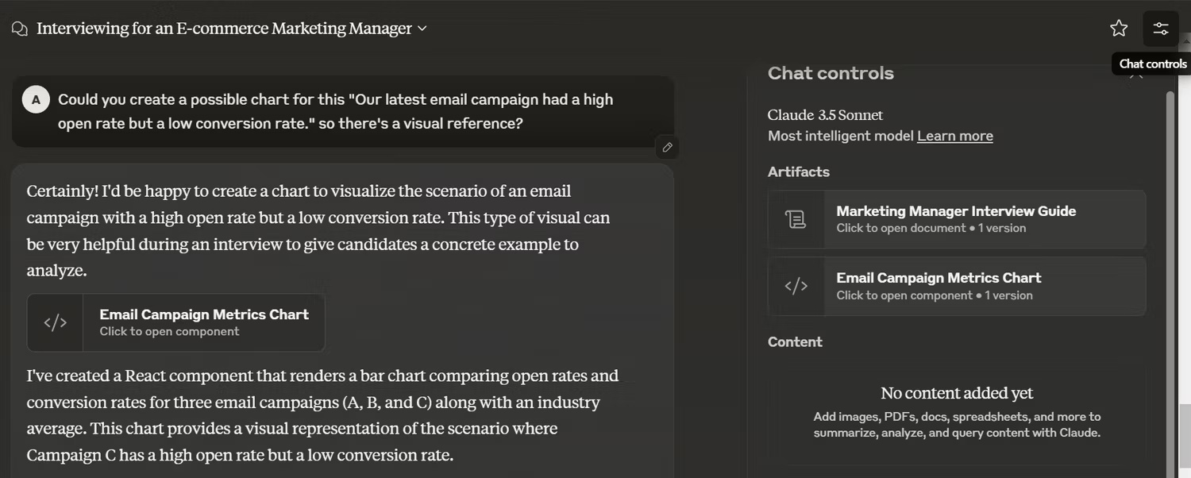The image size is (1191, 478).
Task: Click the "No content added yet" area
Action: (957, 393)
